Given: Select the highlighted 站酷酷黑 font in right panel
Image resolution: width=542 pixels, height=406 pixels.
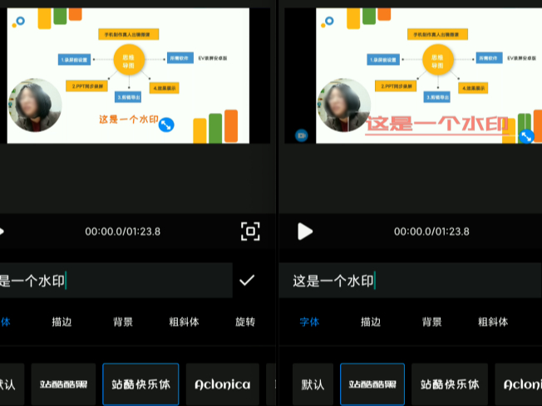Looking at the screenshot, I should pyautogui.click(x=372, y=384).
